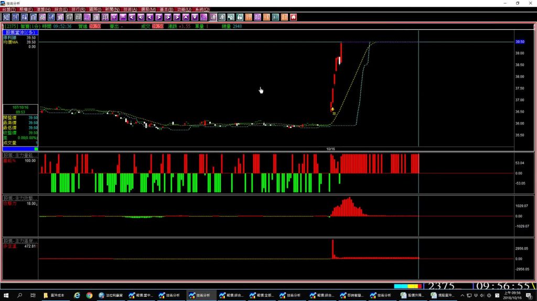Open the 國際(I) menu

[95, 9]
